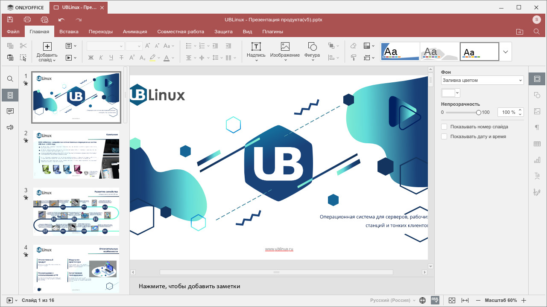Click the Cut scissors icon
Image resolution: width=547 pixels, height=307 pixels.
coord(23,46)
